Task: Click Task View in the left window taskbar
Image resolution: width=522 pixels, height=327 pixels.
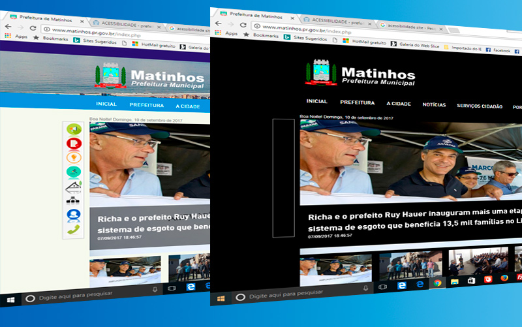Action: (172, 288)
